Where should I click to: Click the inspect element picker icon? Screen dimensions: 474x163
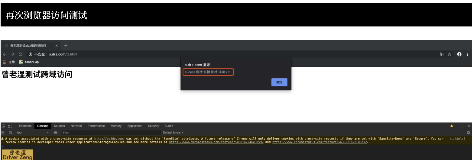4,126
